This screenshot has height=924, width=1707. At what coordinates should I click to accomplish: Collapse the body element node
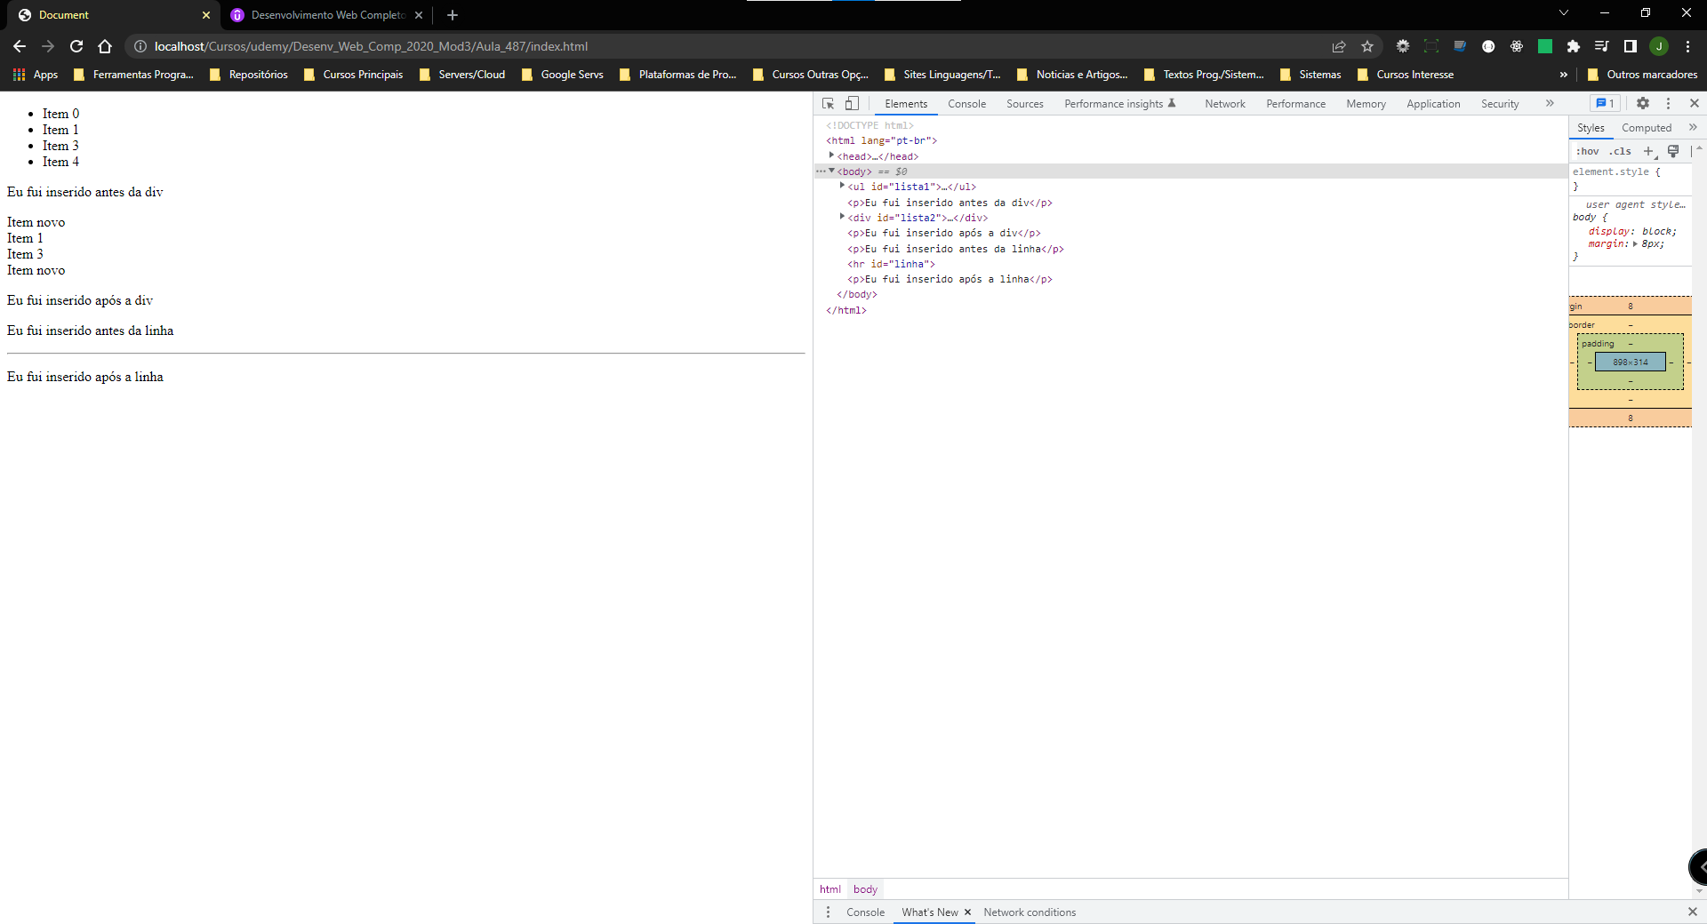831,171
